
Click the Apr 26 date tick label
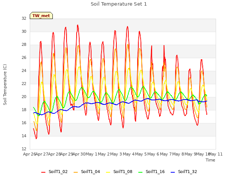29,154
